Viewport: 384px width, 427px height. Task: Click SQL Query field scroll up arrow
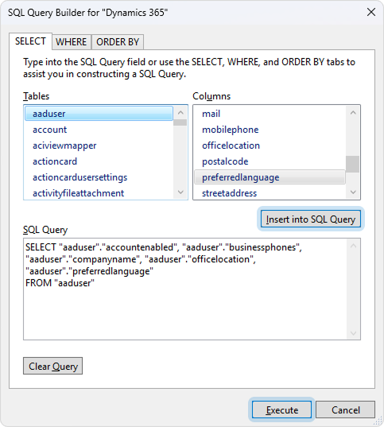353,246
